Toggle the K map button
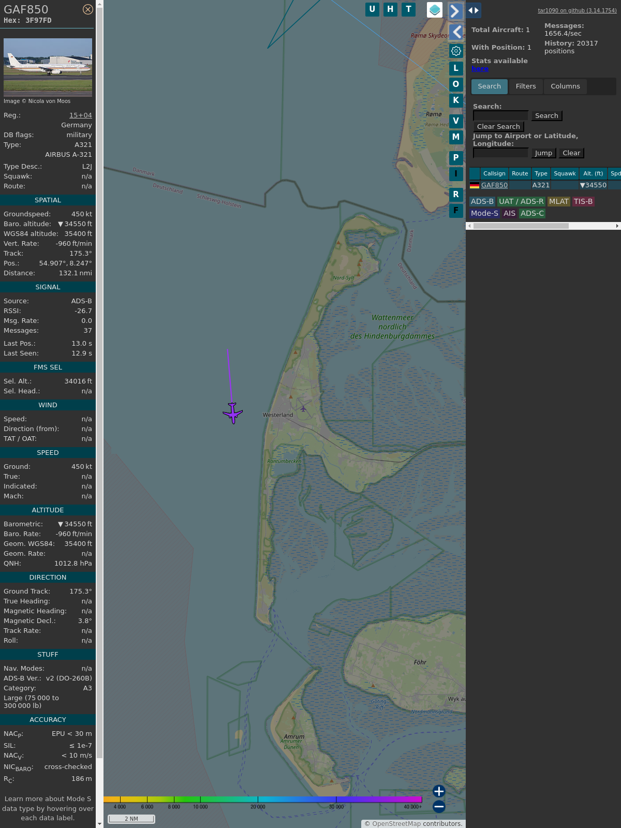 coord(456,100)
